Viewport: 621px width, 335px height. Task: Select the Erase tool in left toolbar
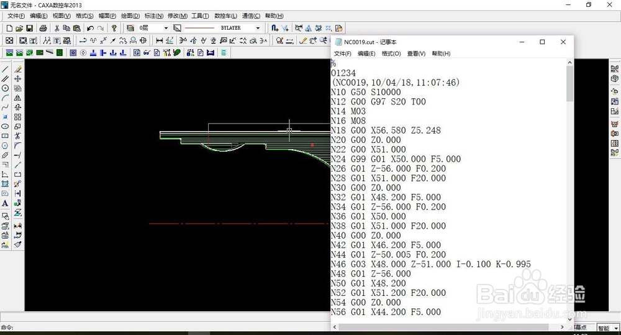(x=17, y=70)
